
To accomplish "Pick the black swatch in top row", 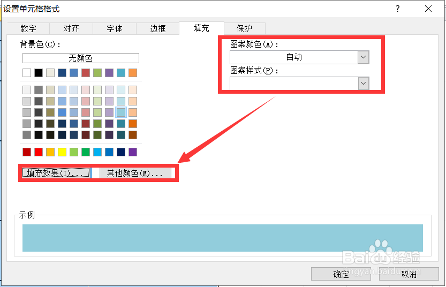I will pyautogui.click(x=39, y=73).
